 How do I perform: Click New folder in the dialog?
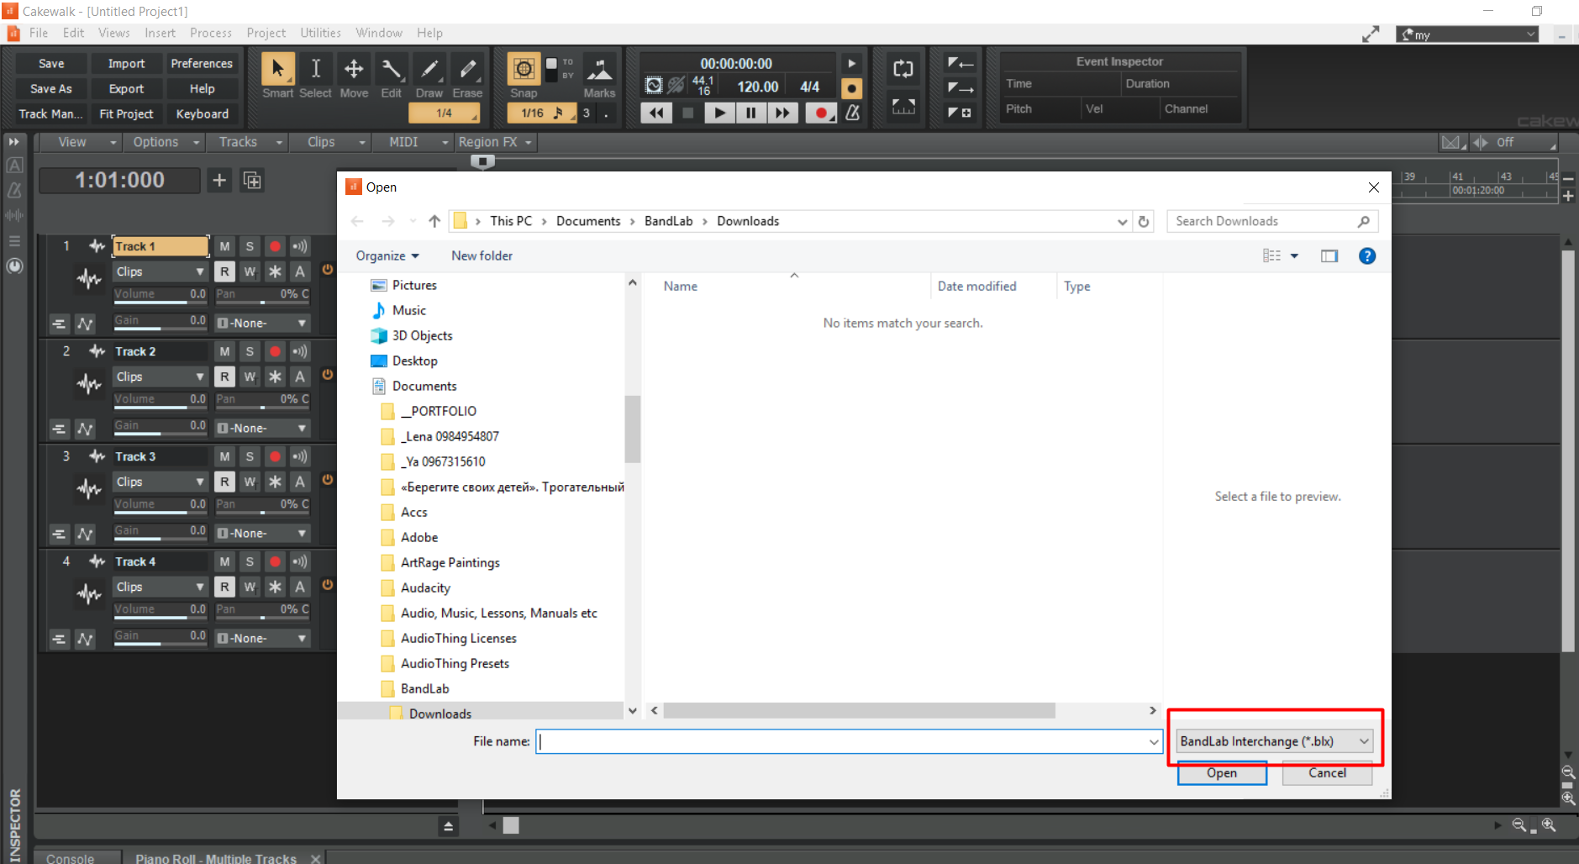[x=482, y=256]
